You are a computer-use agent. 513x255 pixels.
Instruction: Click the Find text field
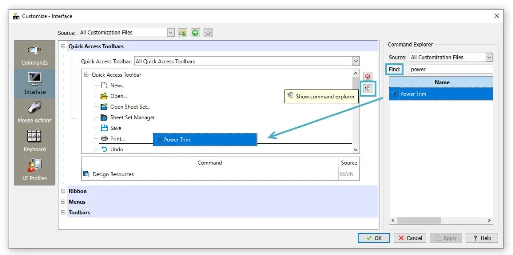click(x=451, y=69)
